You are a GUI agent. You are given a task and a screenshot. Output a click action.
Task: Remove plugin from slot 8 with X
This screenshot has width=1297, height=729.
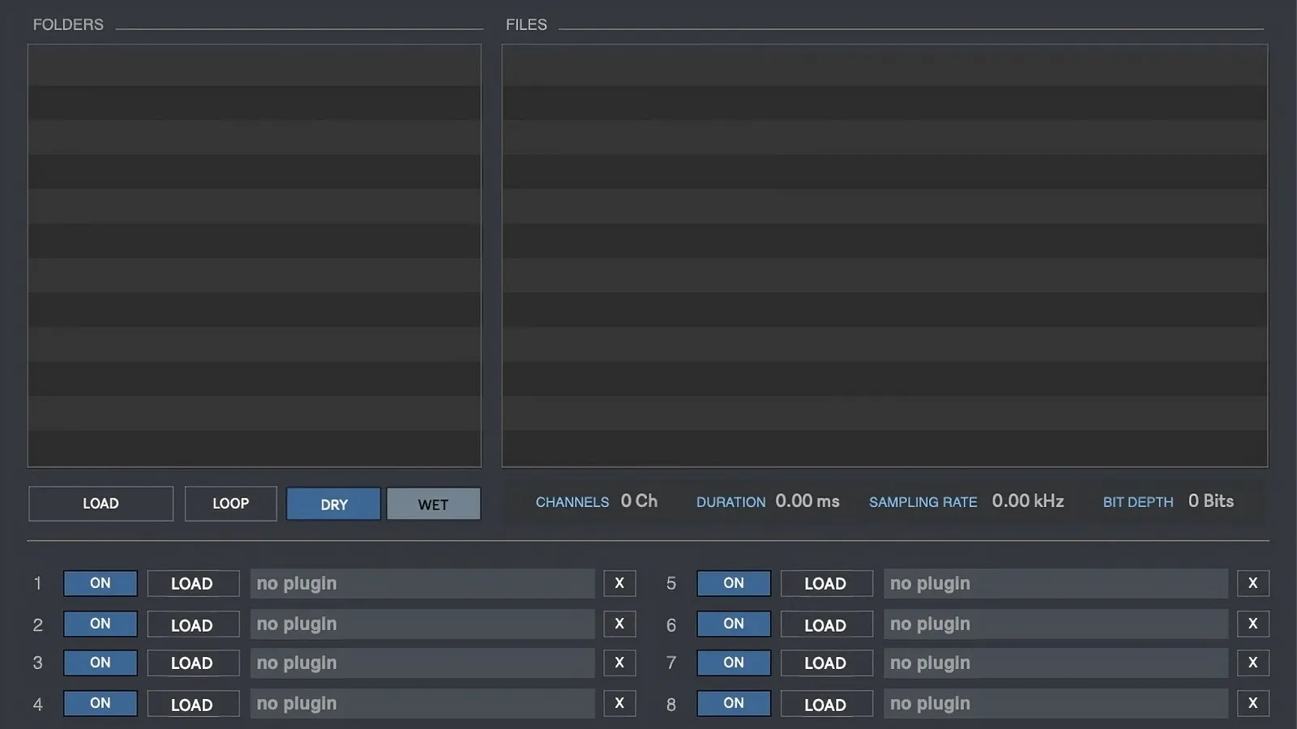coord(1253,703)
